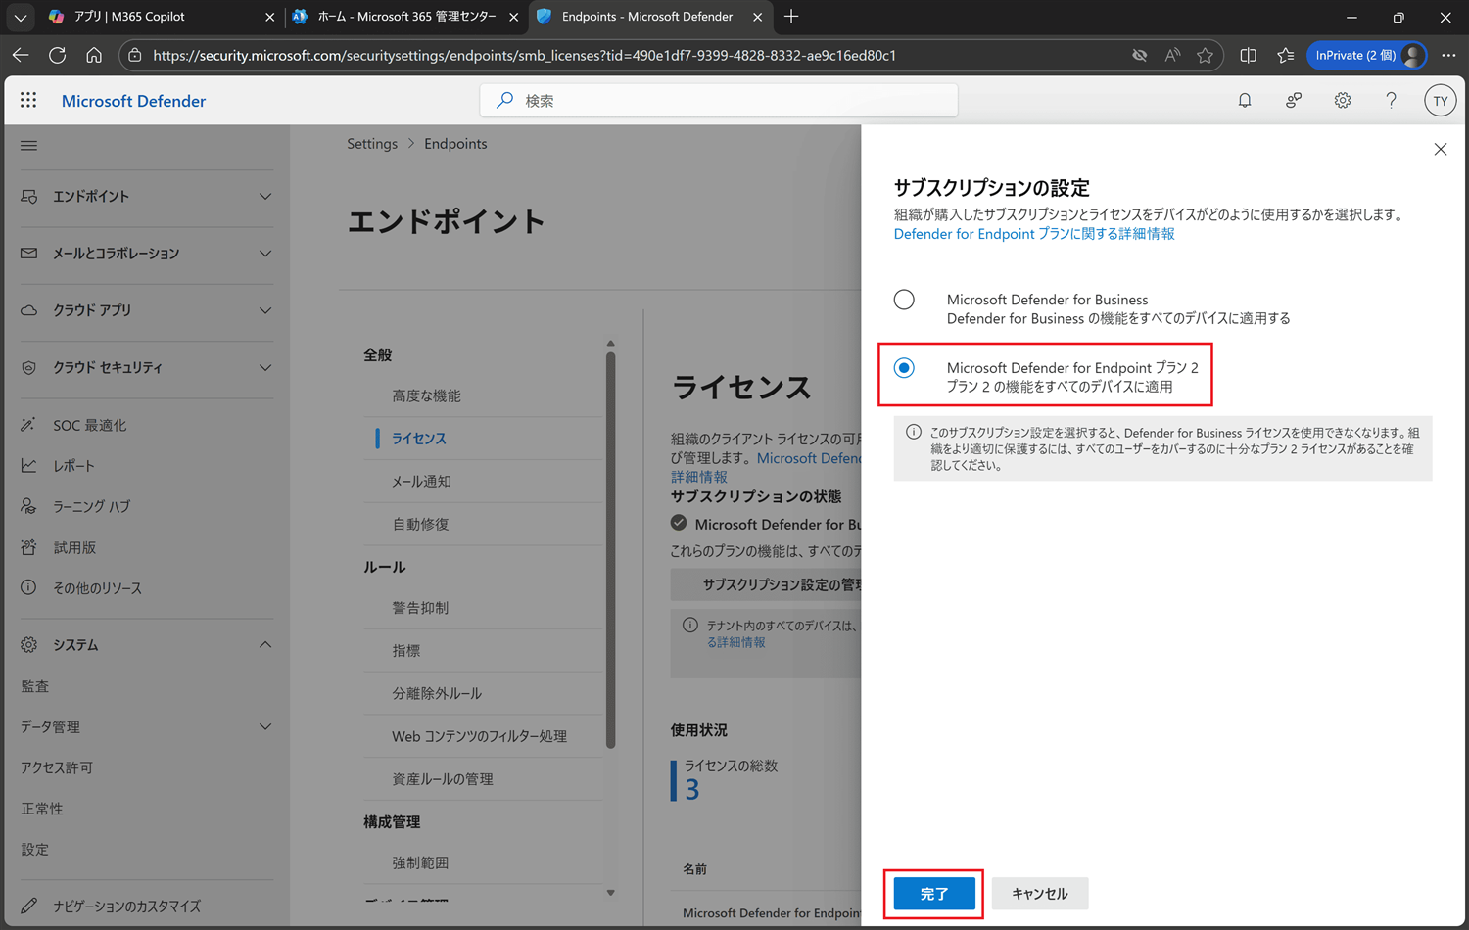This screenshot has width=1469, height=930.
Task: Expand メールとコラボレーション chevron
Action: 265,254
